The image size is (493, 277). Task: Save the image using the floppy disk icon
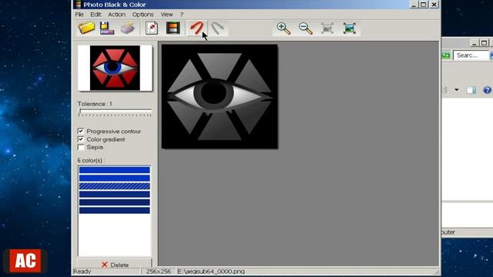pos(106,28)
